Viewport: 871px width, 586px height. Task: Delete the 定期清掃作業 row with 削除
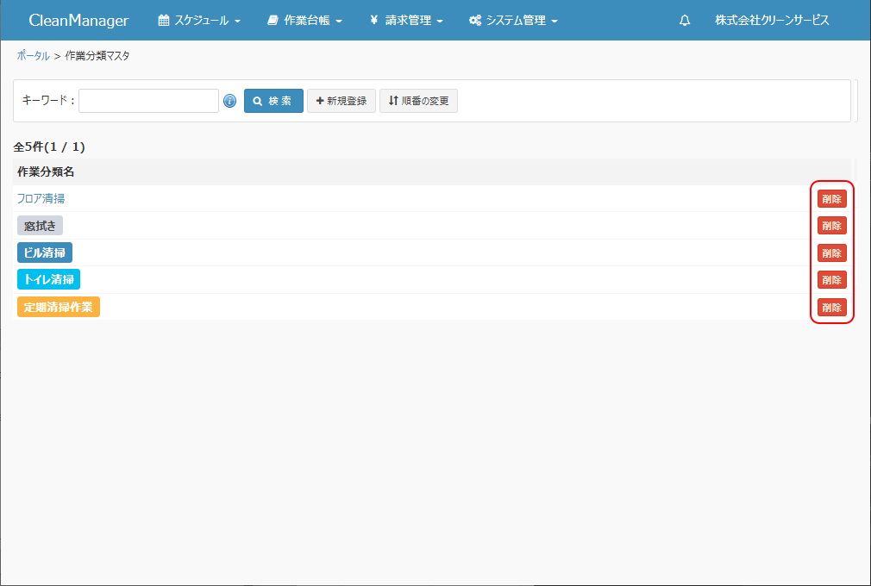click(x=831, y=307)
